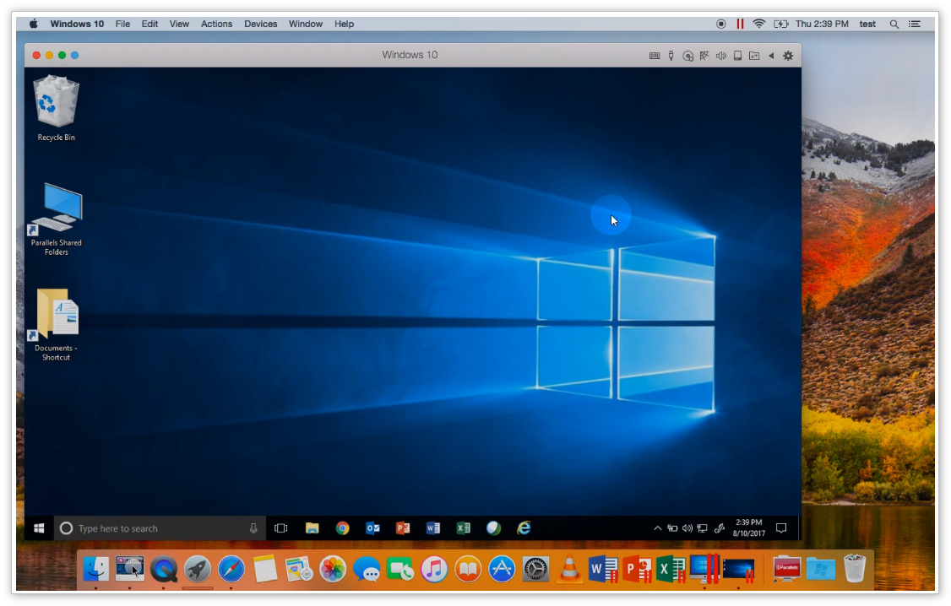Click the Cortana microphone in search box
The width and height of the screenshot is (951, 606).
[x=253, y=528]
